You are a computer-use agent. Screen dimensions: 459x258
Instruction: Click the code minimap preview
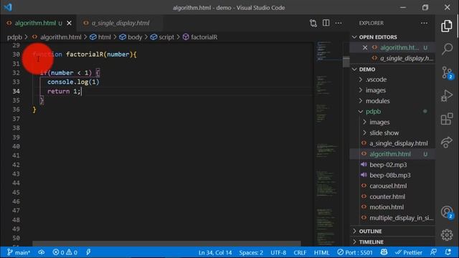coord(328,143)
